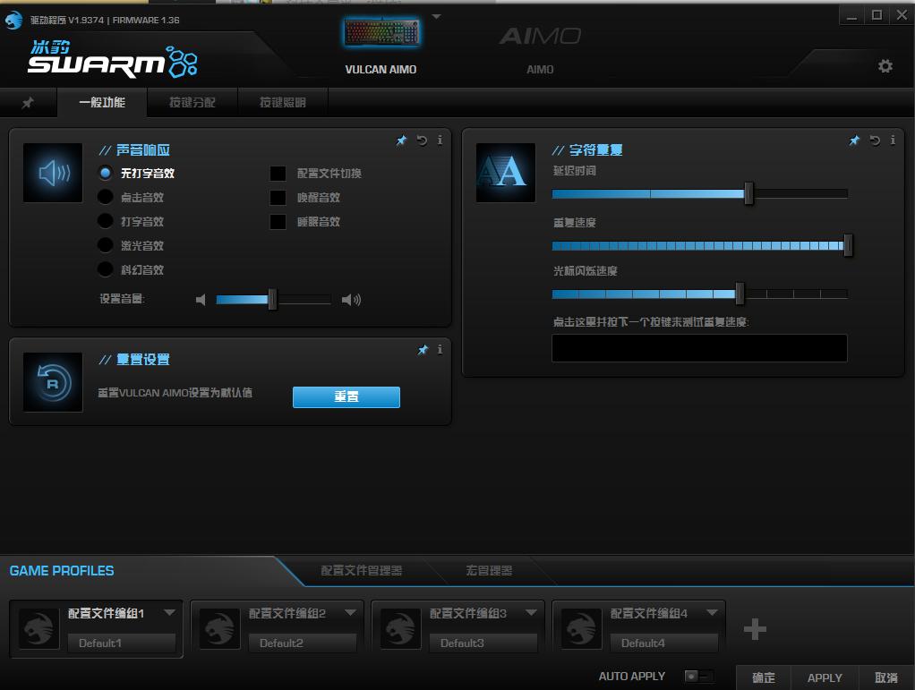The image size is (915, 690).
Task: Click the 重置 button to restore defaults
Action: [346, 396]
